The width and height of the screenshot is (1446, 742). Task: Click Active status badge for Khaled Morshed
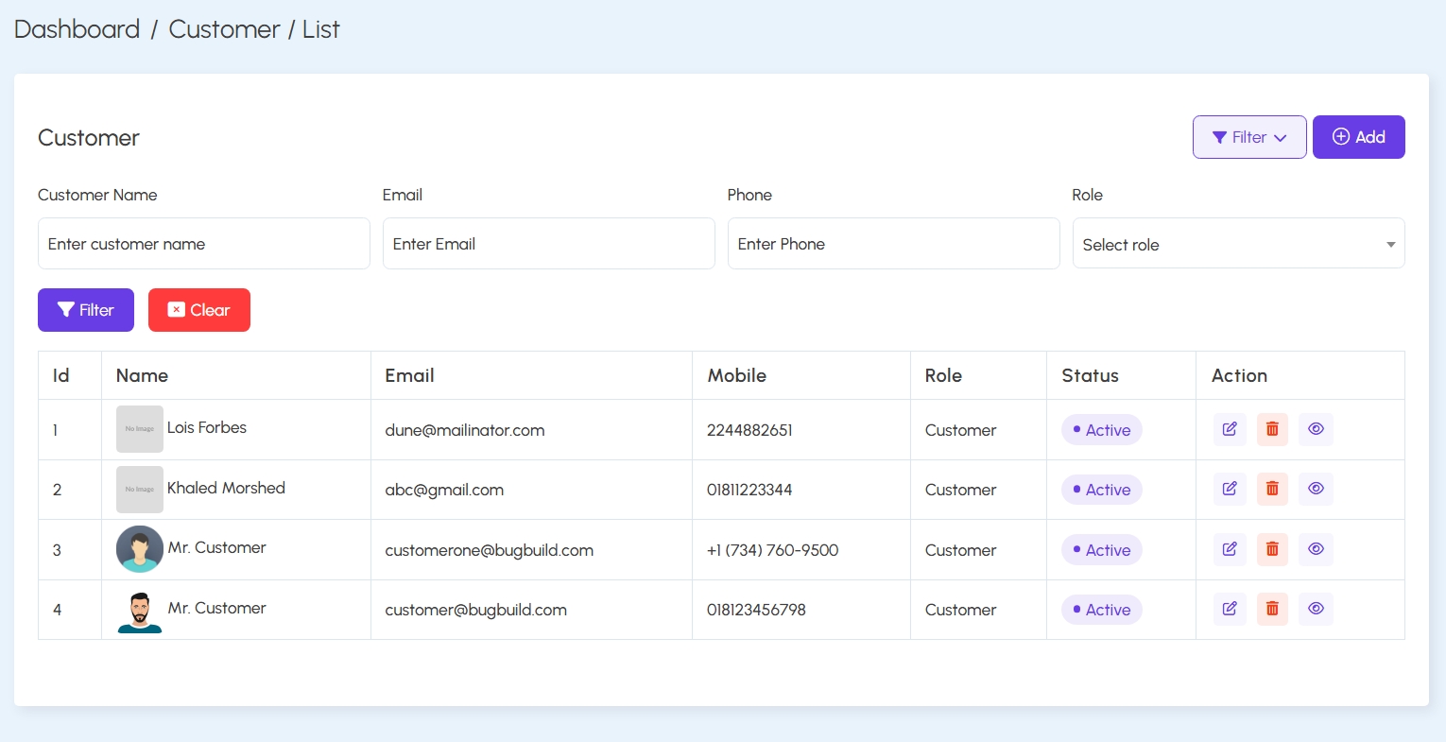click(x=1102, y=490)
